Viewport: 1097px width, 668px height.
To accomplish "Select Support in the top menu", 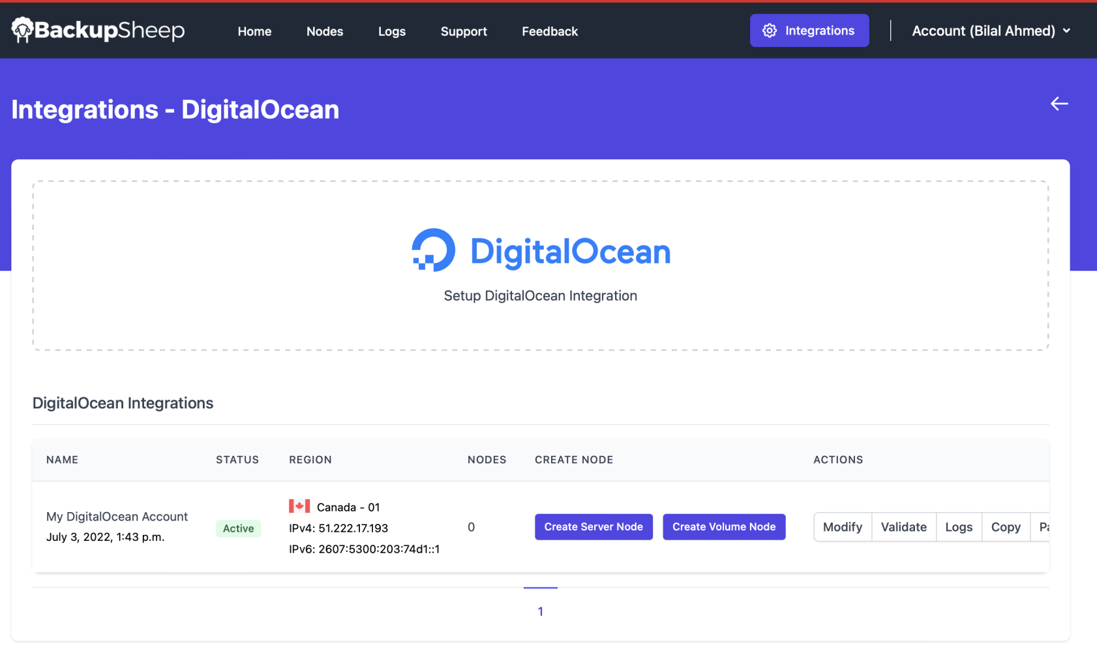I will (464, 31).
